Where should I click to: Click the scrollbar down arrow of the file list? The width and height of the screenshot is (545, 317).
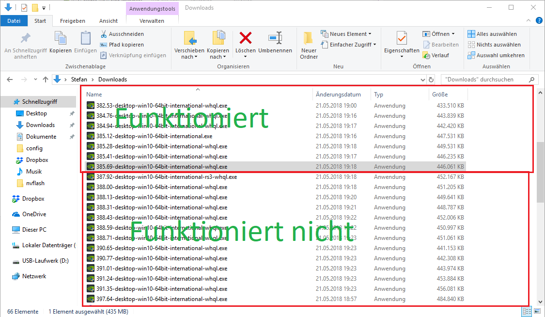pyautogui.click(x=540, y=302)
